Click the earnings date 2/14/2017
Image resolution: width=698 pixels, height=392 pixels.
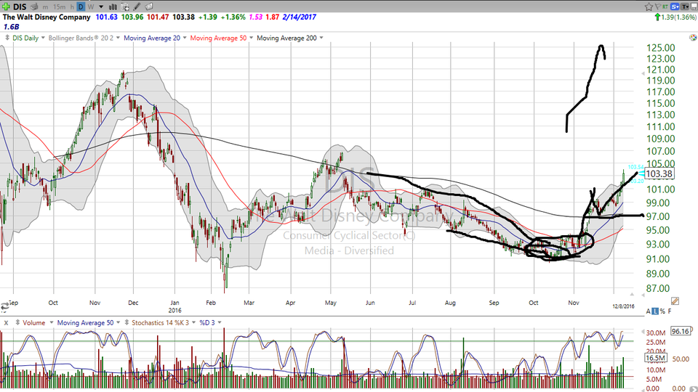[x=299, y=17]
